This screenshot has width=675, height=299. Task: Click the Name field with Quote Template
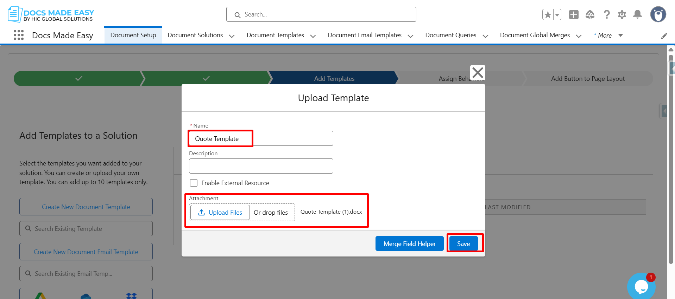pyautogui.click(x=261, y=138)
